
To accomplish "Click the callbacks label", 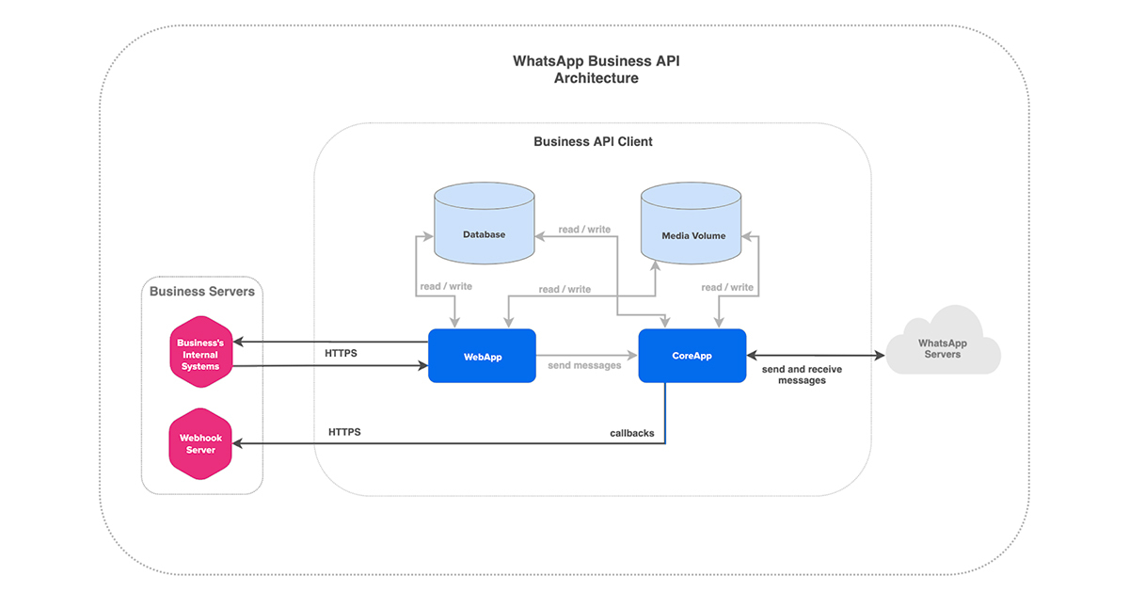I will [x=632, y=433].
